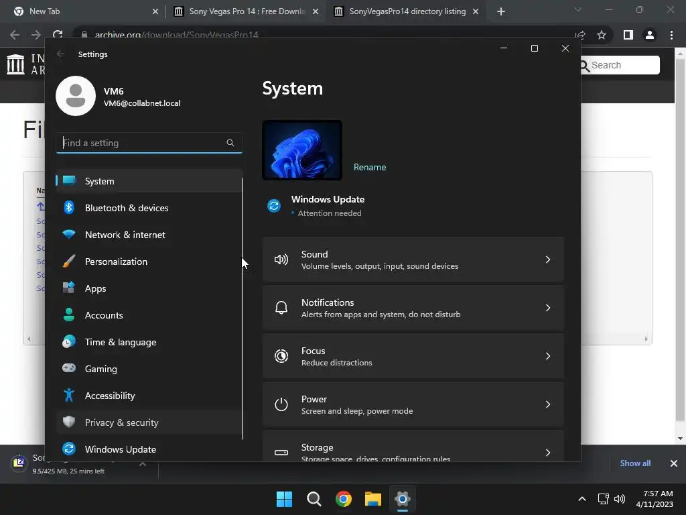Click the Focus icon
Viewport: 686px width, 515px height.
(x=281, y=356)
